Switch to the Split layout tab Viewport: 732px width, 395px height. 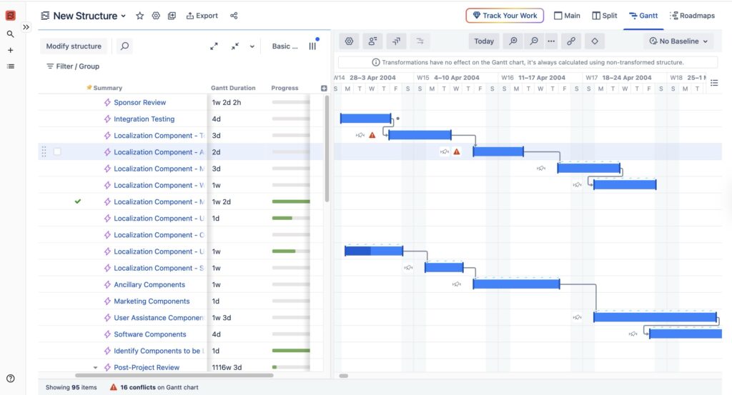(605, 16)
